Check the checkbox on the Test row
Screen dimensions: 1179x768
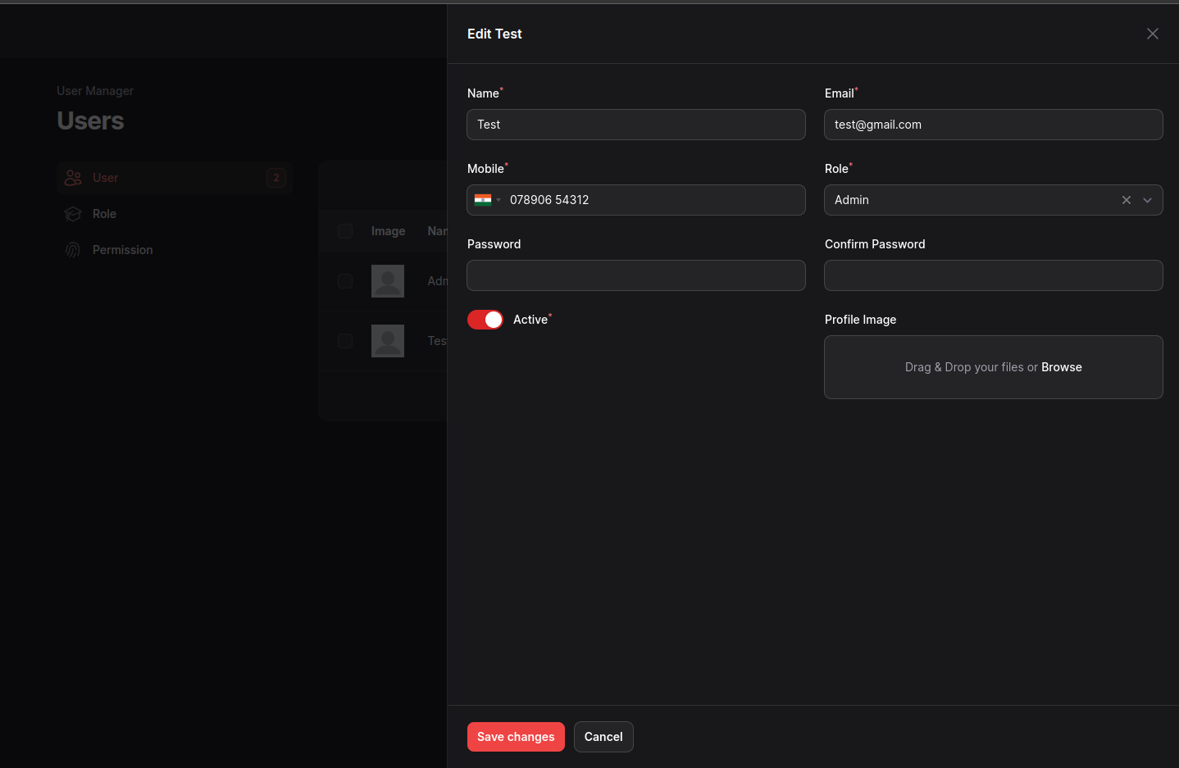[x=344, y=340]
